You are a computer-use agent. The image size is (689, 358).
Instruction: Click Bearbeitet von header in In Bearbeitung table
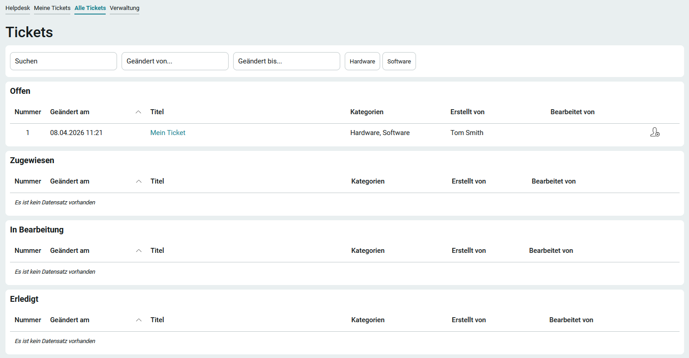coord(551,251)
